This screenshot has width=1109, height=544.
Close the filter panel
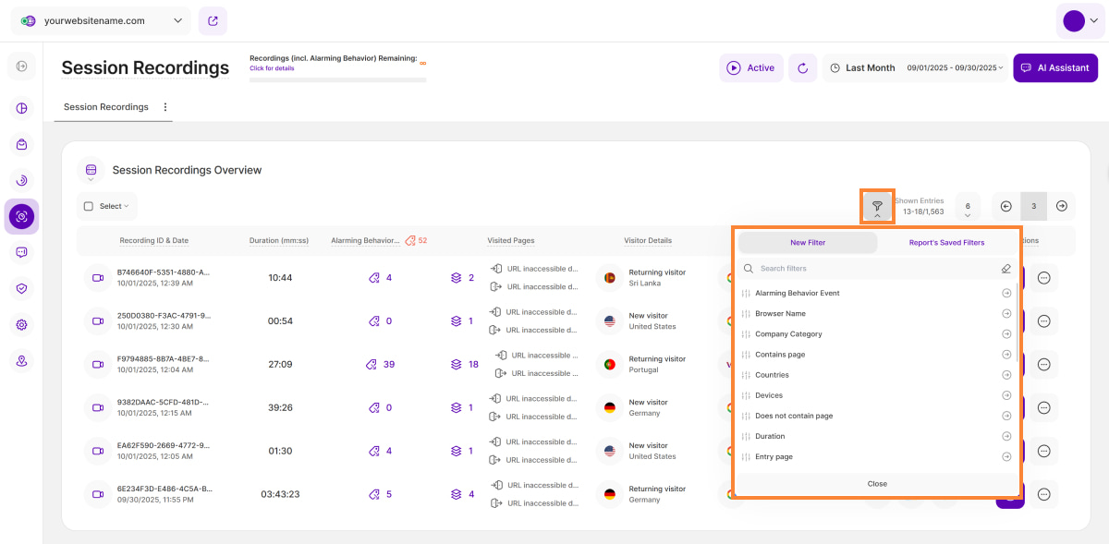click(876, 483)
